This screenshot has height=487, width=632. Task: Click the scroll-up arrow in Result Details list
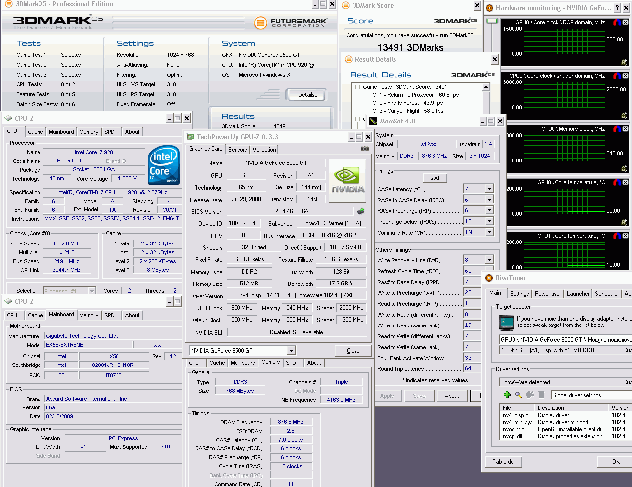pyautogui.click(x=486, y=87)
